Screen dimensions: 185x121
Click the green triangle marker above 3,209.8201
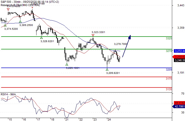tap(107, 69)
